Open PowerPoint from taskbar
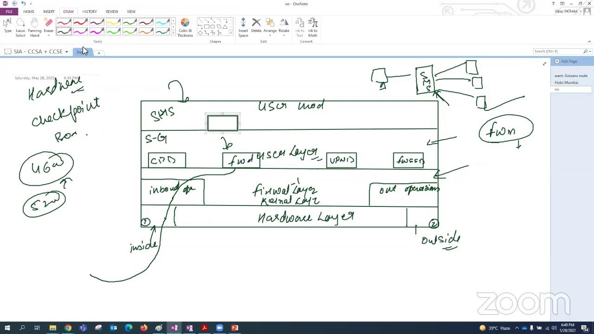Screen dimensions: 594x334 (x=235, y=328)
